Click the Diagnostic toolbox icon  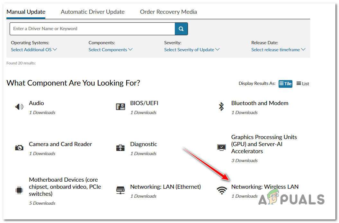pyautogui.click(x=120, y=148)
